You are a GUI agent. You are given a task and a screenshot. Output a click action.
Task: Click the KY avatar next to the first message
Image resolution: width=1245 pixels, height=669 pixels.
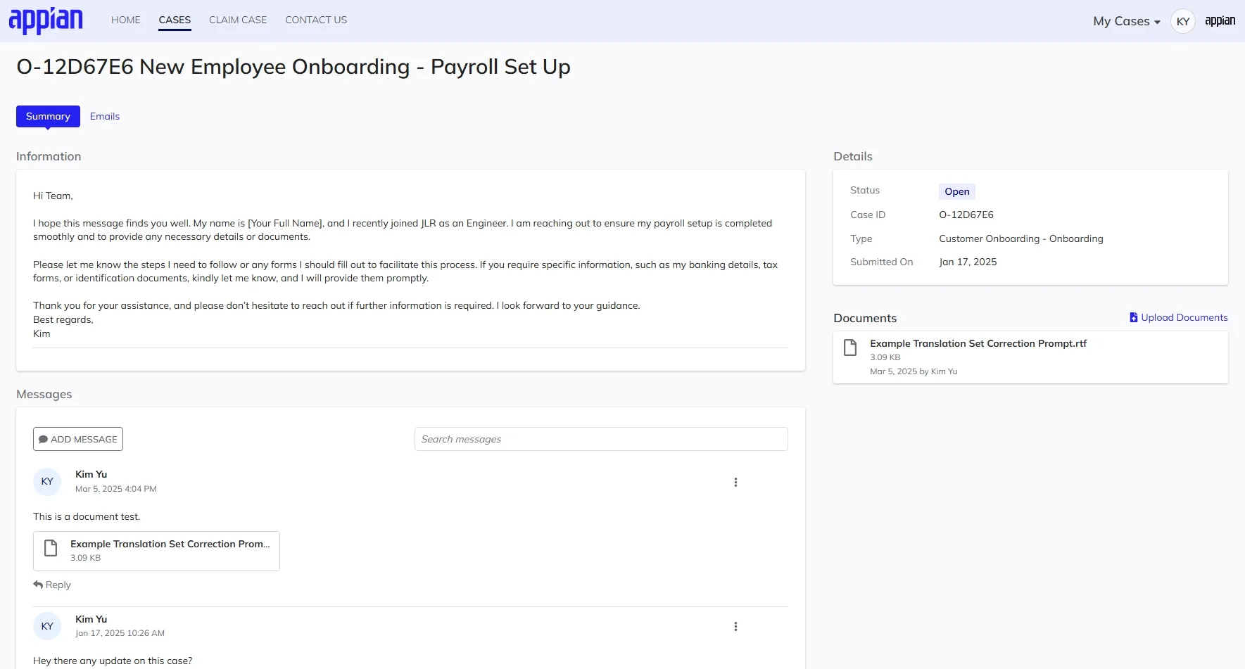click(x=46, y=481)
